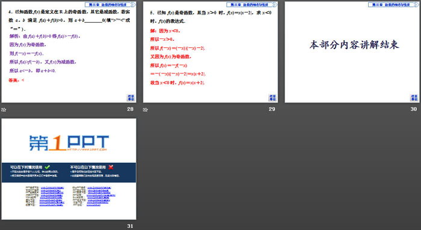Click the 第1PPT logo on slide 31
421x230 pixels.
click(69, 143)
